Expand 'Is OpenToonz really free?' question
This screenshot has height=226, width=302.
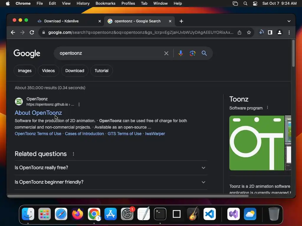111,167
